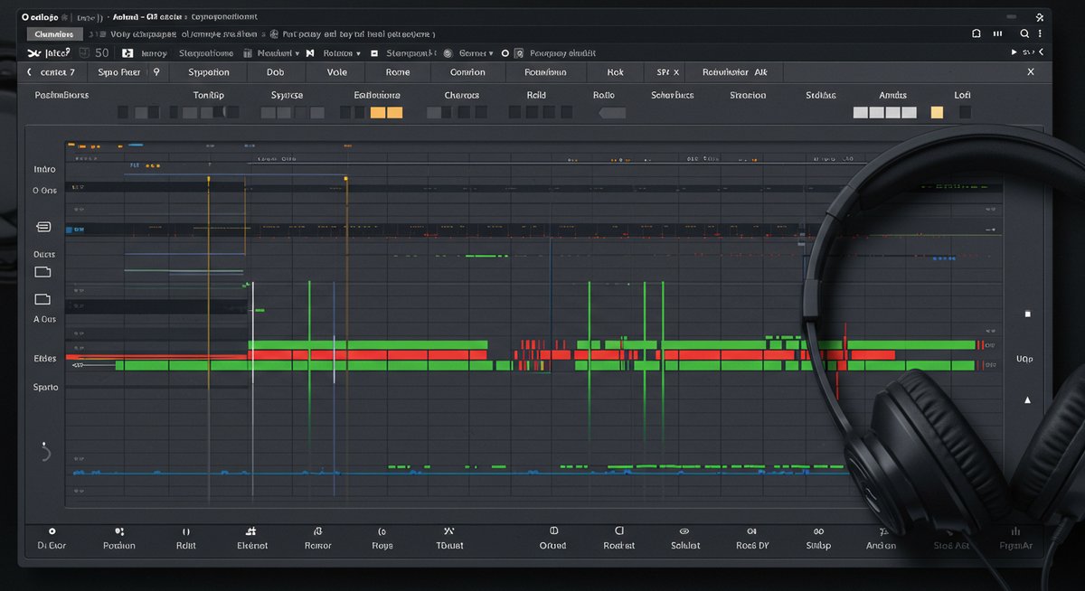Viewport: 1085px width, 591px height.
Task: Select the Rome tab
Action: pos(397,72)
